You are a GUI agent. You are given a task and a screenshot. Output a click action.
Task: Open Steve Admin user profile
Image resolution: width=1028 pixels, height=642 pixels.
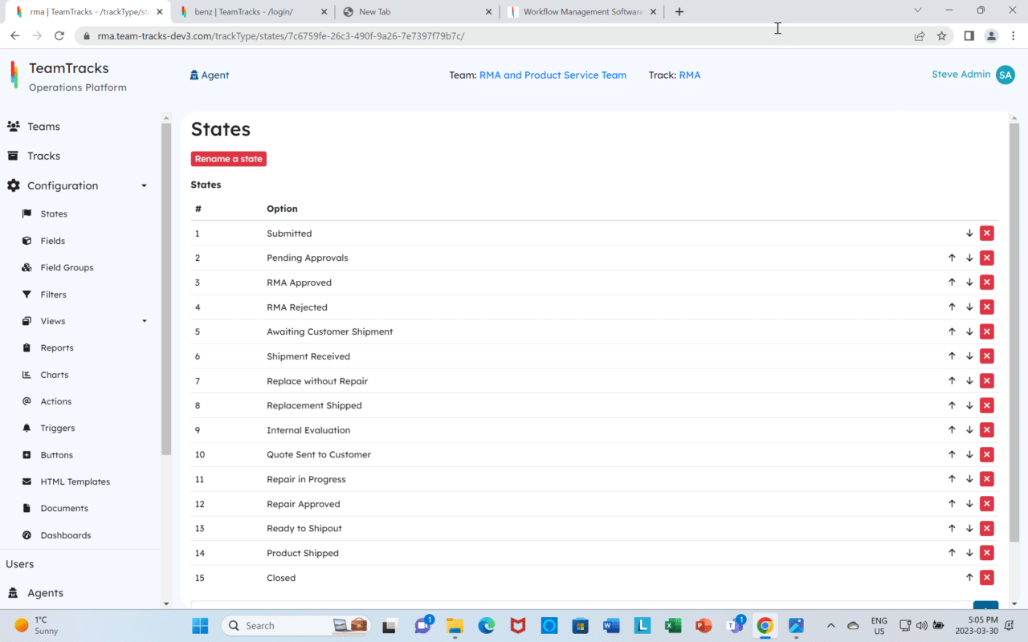point(973,75)
